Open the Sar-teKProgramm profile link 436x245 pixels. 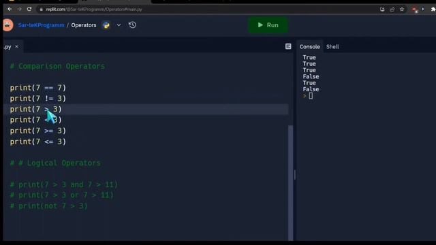41,25
